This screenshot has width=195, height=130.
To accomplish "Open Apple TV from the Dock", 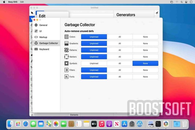I will pos(94,124).
